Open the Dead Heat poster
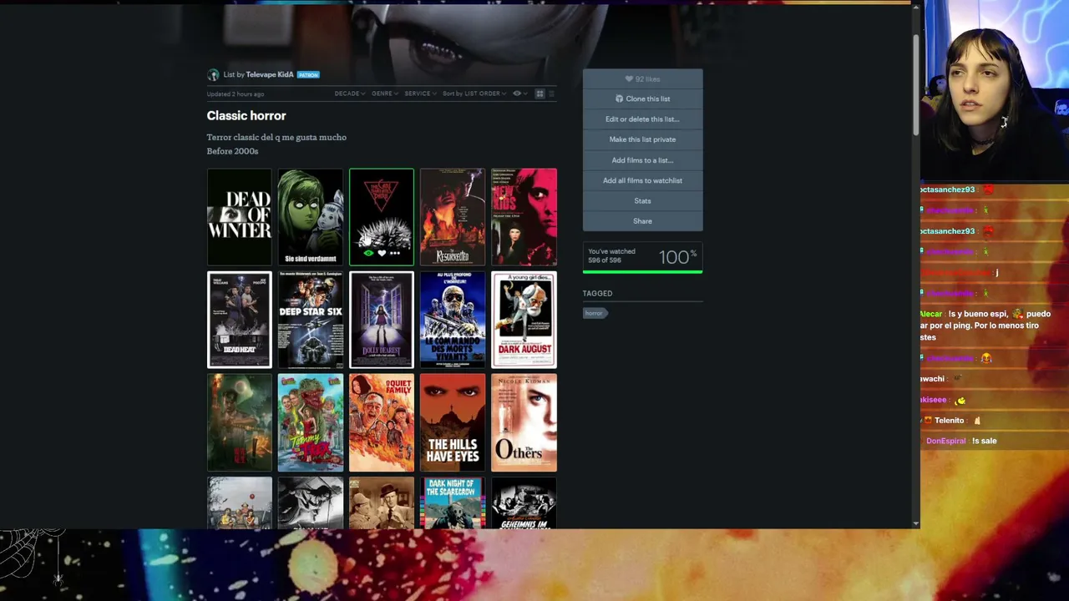The height and width of the screenshot is (601, 1069). (x=240, y=320)
